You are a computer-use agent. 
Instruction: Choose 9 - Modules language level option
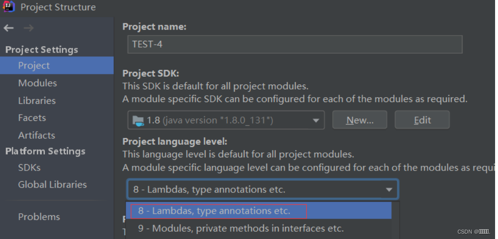(x=241, y=228)
